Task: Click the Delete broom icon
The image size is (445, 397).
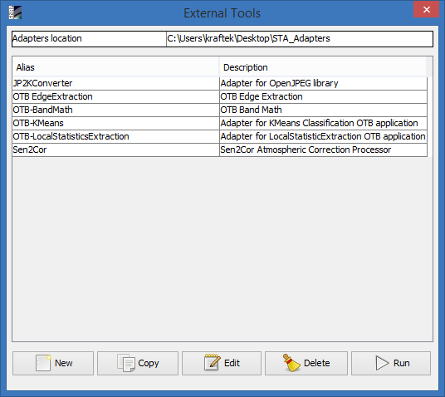Action: 291,363
